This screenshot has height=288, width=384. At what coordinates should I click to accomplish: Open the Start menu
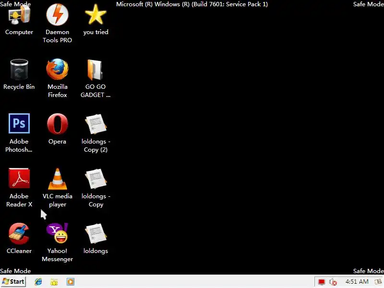(x=13, y=282)
